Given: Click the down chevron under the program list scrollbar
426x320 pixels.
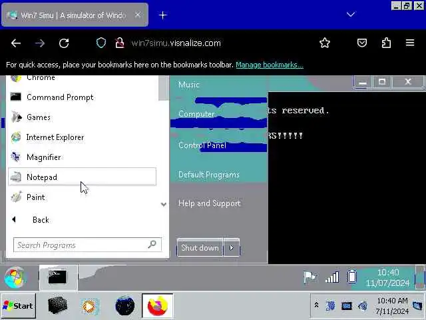Looking at the screenshot, I should [x=164, y=204].
